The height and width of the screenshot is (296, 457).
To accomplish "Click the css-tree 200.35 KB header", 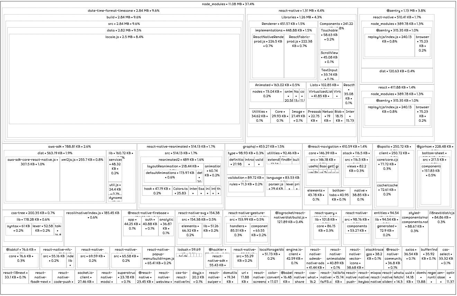I will click(33, 213).
